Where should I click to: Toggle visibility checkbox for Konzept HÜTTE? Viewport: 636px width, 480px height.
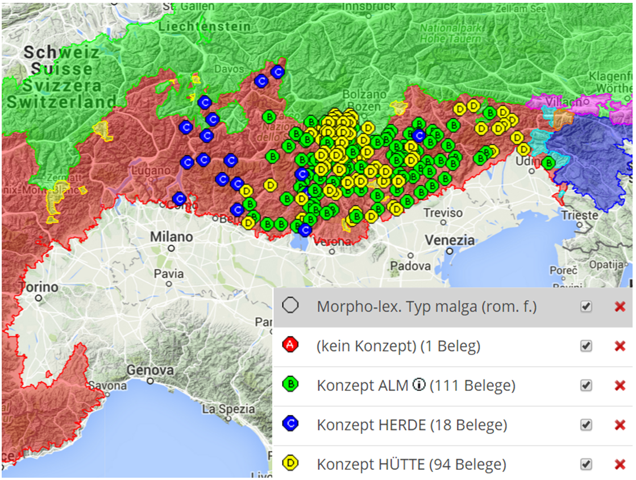pos(586,464)
